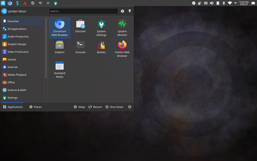Open Chromium from the top panel
This screenshot has height=161, width=257.
[x=10, y=3]
